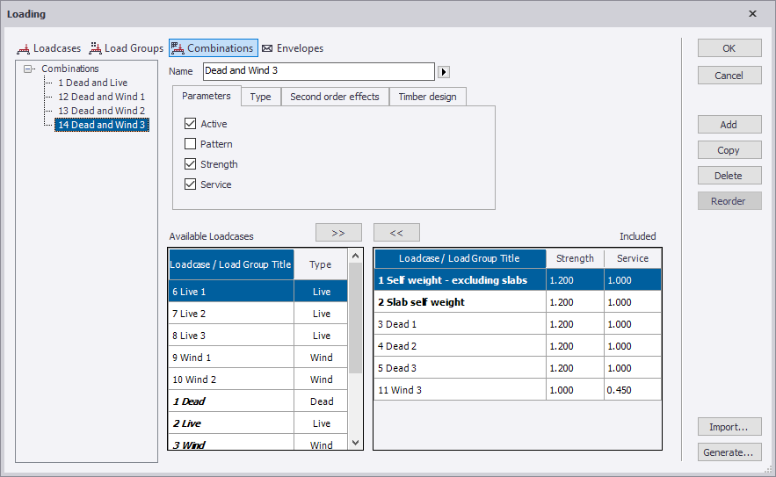
Task: Click the Generate... button
Action: coord(729,452)
